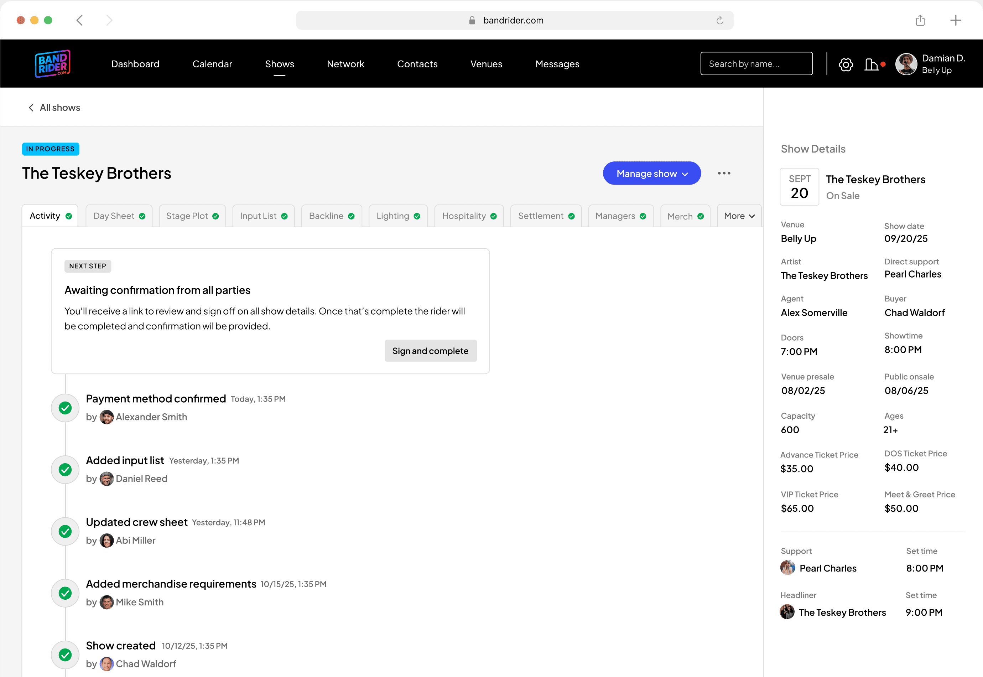
Task: Open the Hospitality tab
Action: tap(469, 216)
